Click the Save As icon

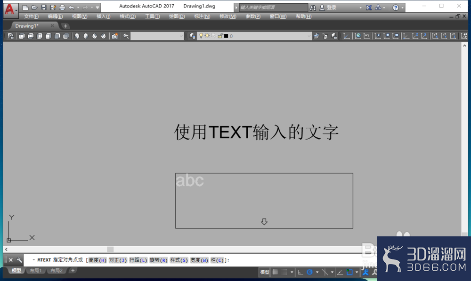pyautogui.click(x=53, y=8)
